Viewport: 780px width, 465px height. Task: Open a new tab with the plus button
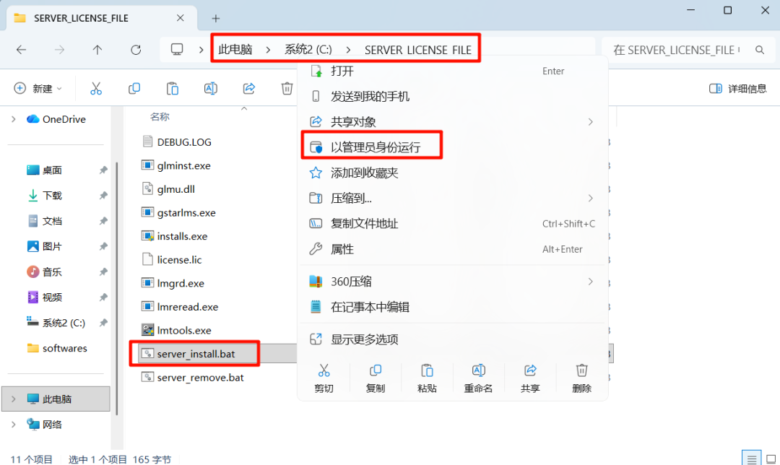(x=215, y=18)
